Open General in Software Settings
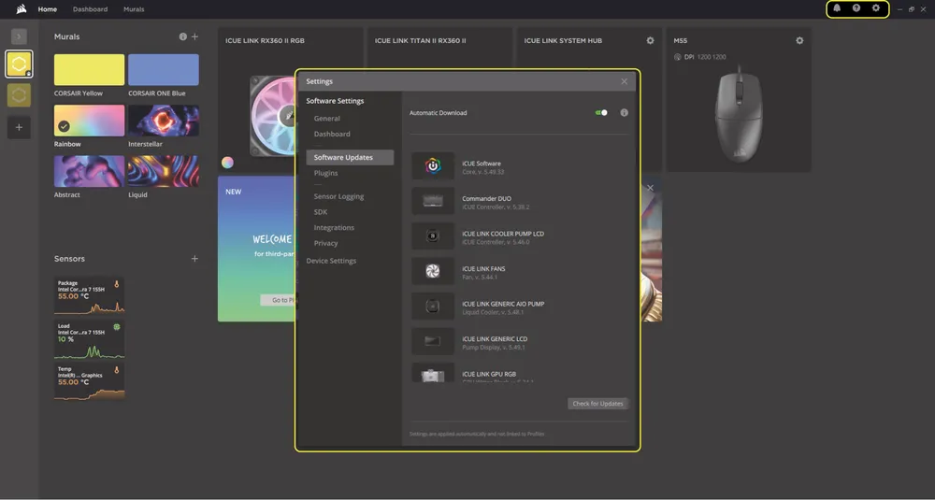 click(x=326, y=119)
